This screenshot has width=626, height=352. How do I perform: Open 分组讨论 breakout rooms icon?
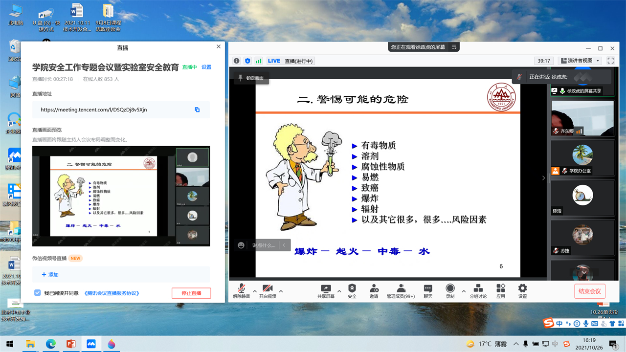[x=478, y=288]
